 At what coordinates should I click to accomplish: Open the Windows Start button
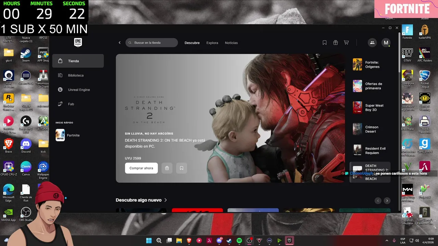[x=149, y=241]
